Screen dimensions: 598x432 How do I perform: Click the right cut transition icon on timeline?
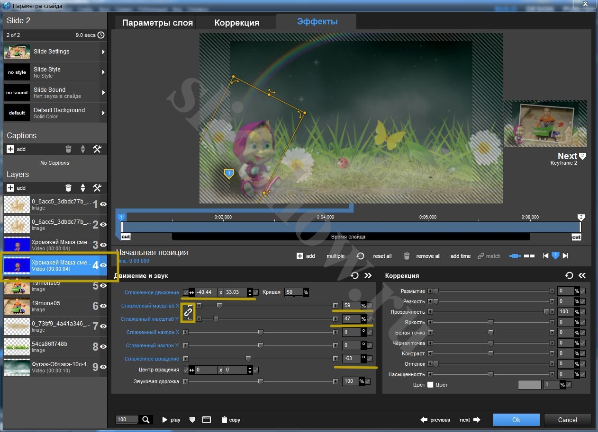coord(576,237)
